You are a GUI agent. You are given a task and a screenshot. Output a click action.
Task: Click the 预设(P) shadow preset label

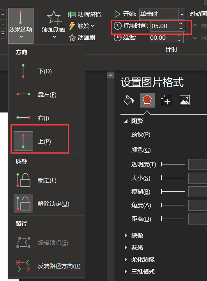pos(141,134)
